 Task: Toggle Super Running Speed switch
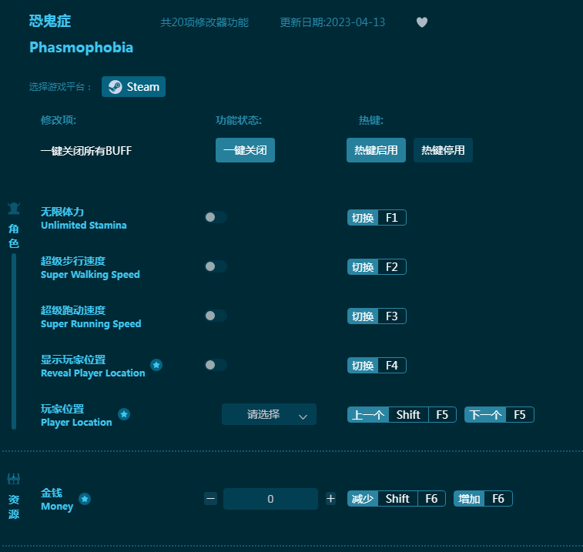[x=216, y=316]
